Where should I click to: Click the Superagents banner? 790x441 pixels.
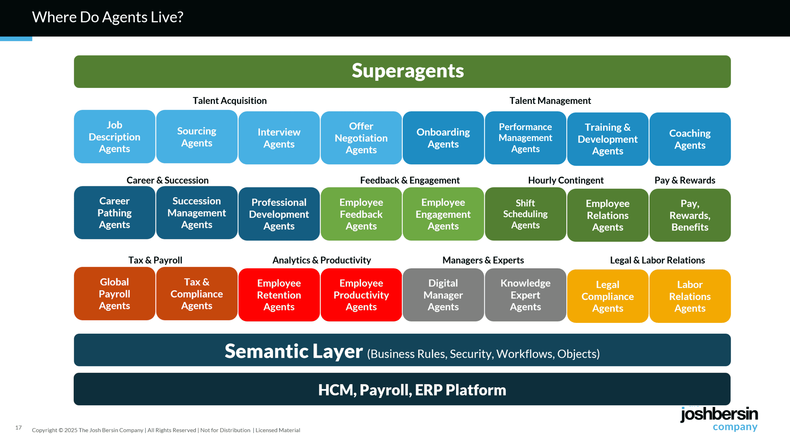(x=407, y=71)
